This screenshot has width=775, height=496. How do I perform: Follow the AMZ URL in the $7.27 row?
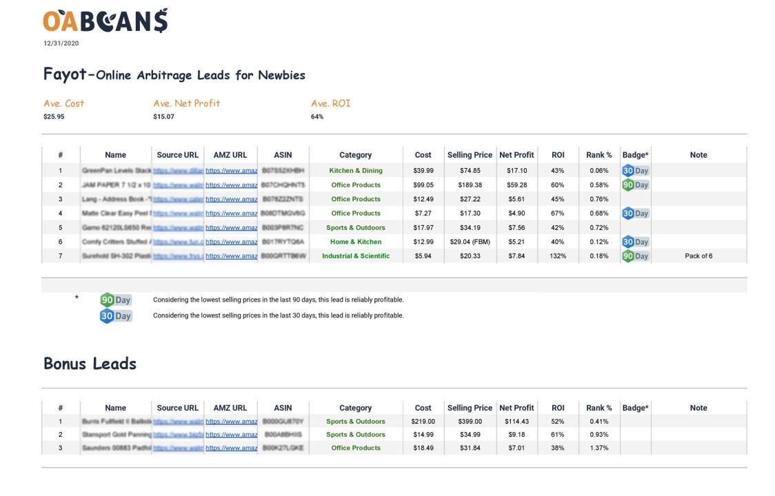(x=231, y=214)
